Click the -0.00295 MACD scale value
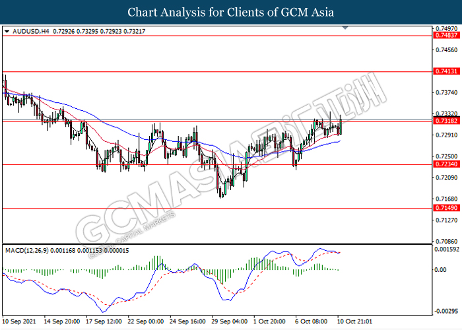Viewport: 462px width, 330px height. [447, 310]
